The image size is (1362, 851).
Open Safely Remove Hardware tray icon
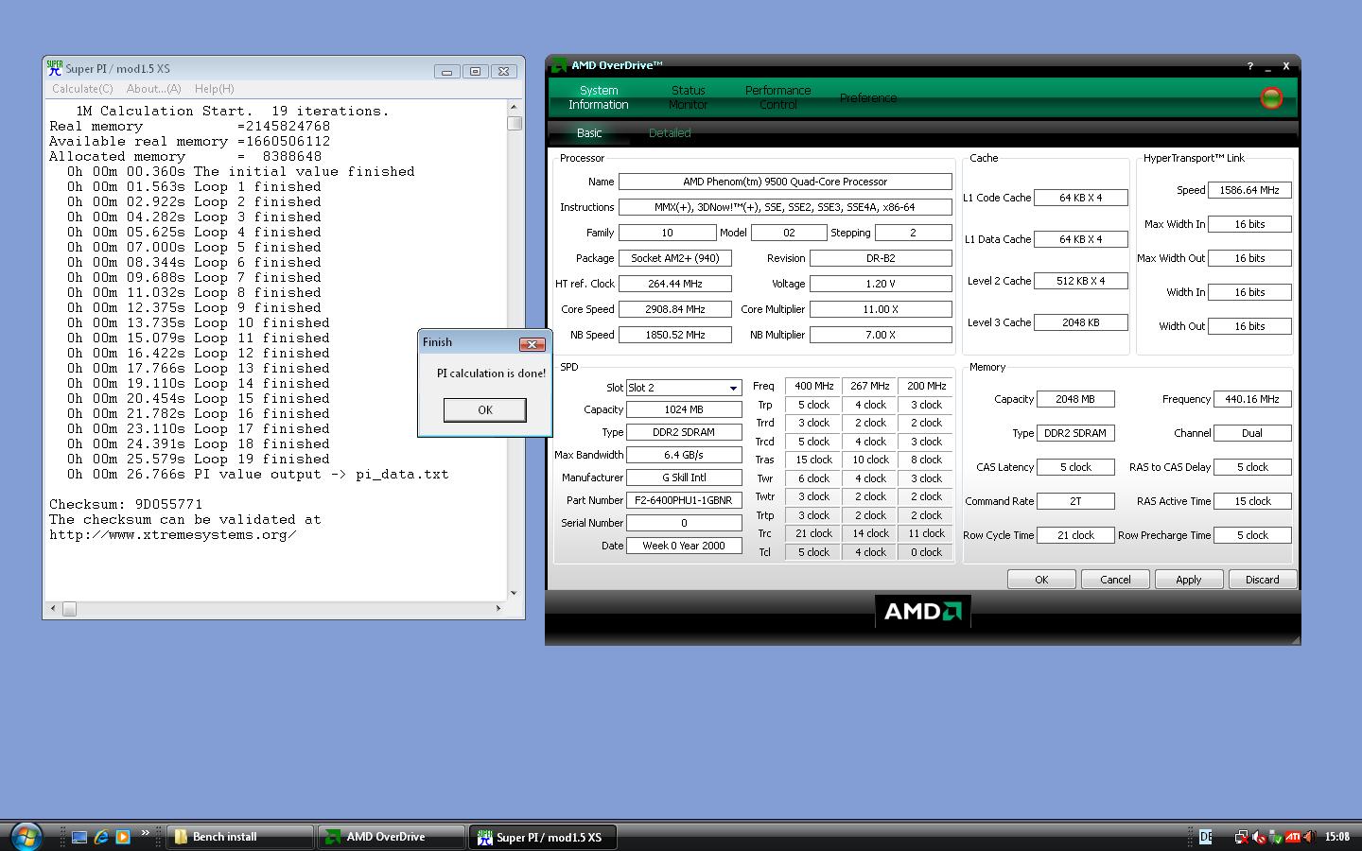(x=1275, y=837)
